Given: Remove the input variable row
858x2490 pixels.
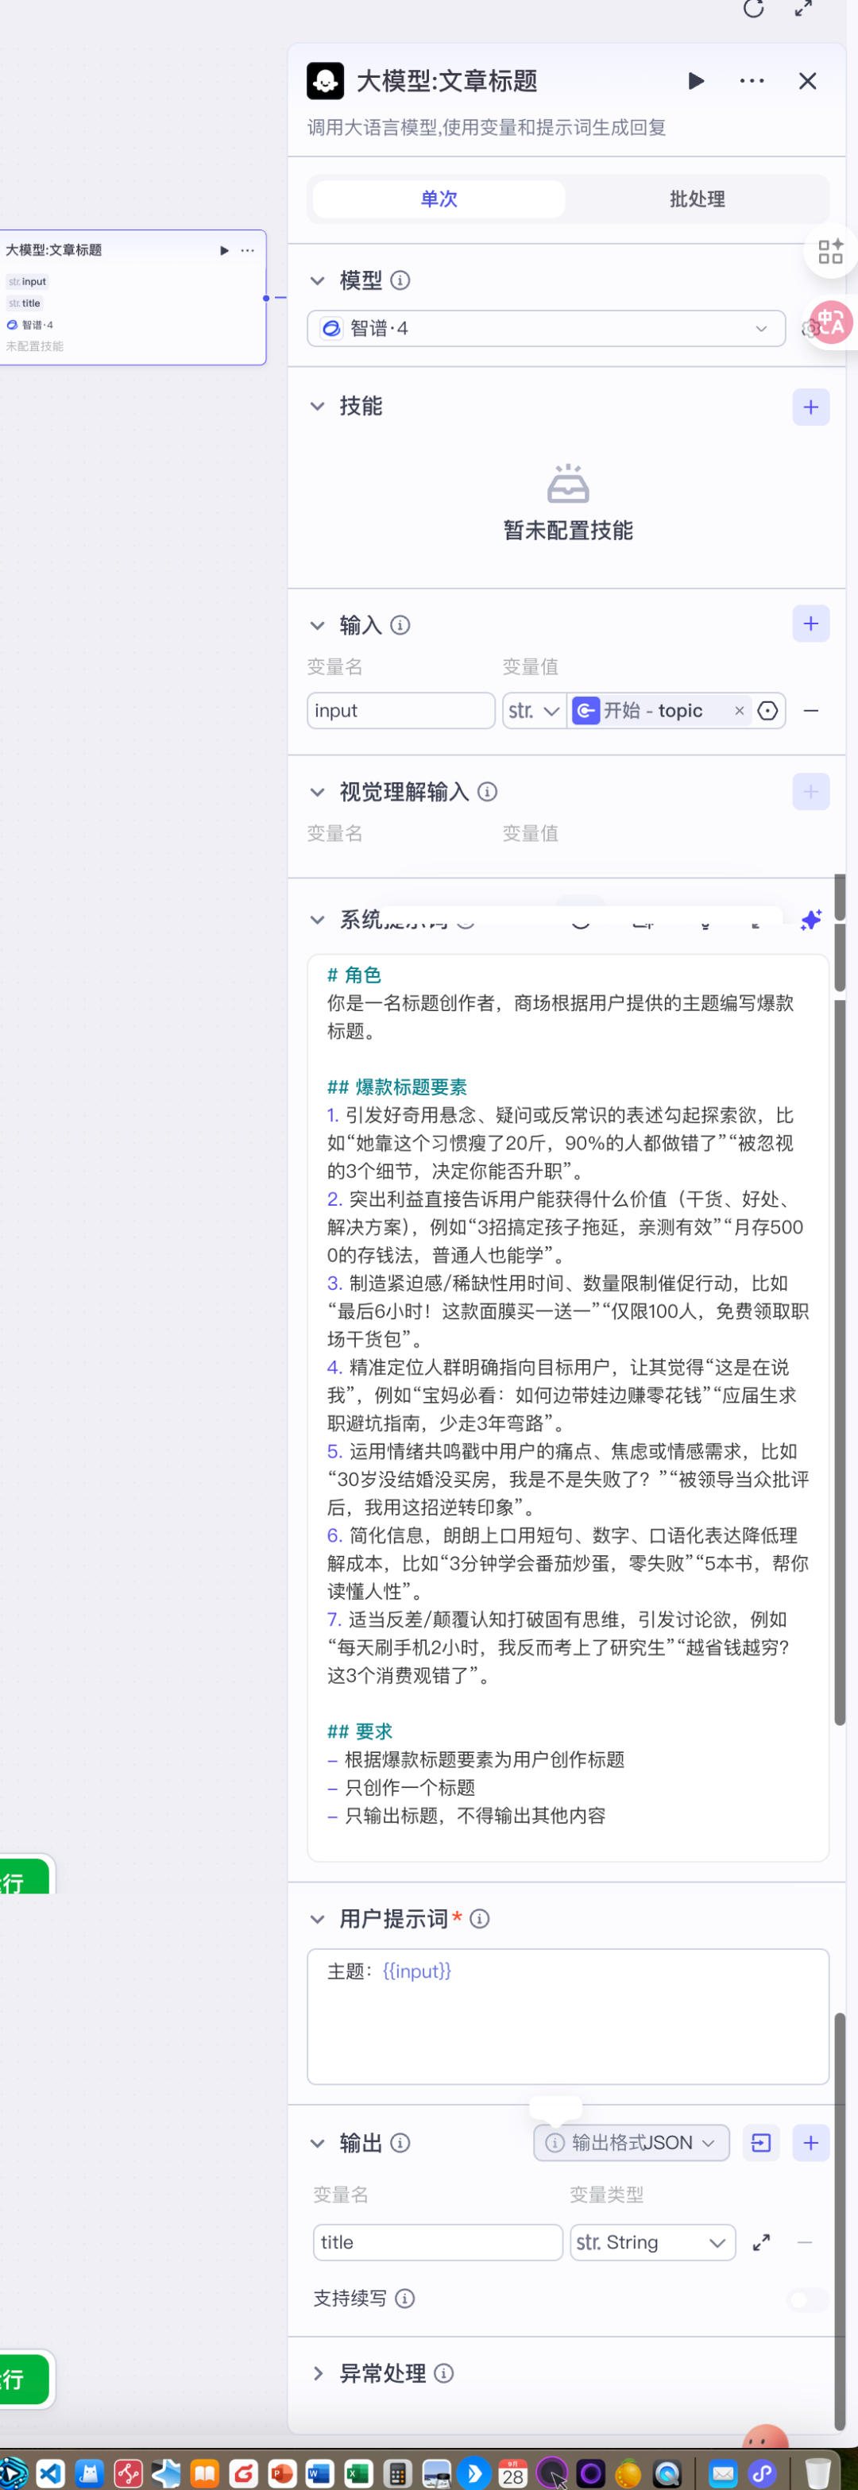Looking at the screenshot, I should [810, 712].
